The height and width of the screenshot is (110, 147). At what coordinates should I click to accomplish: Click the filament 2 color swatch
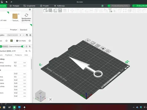[x=12, y=41]
